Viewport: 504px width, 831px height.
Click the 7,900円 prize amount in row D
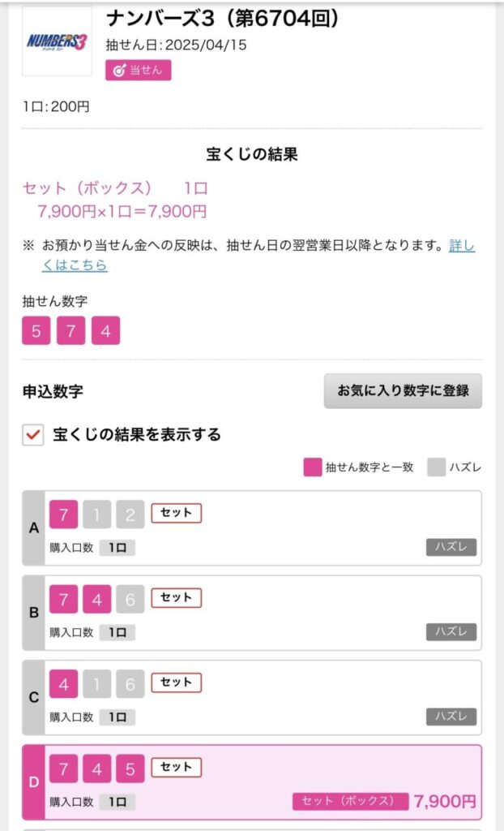[x=445, y=801]
